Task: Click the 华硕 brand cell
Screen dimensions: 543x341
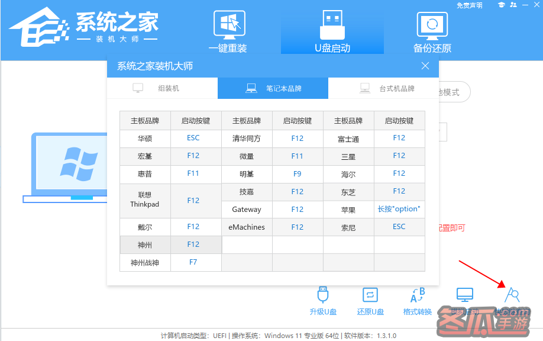Action: pyautogui.click(x=145, y=139)
